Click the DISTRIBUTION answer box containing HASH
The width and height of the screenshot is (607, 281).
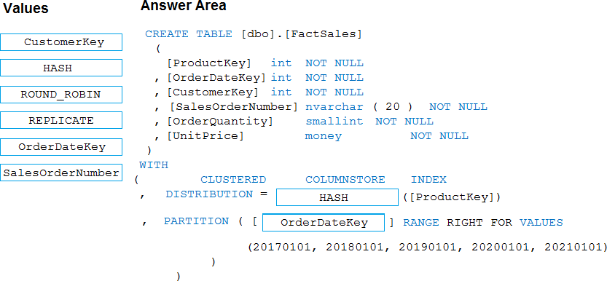(x=337, y=197)
